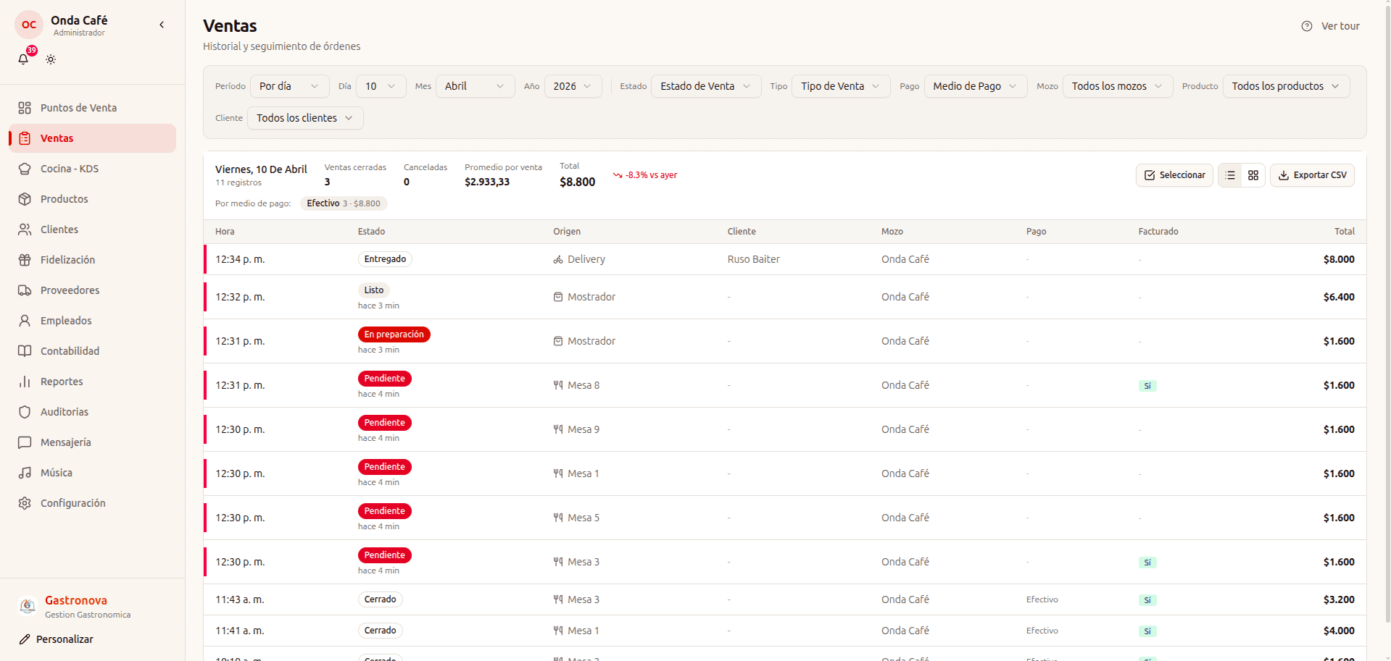Toggle the light/dark theme sun icon
This screenshot has width=1391, height=661.
click(x=51, y=59)
